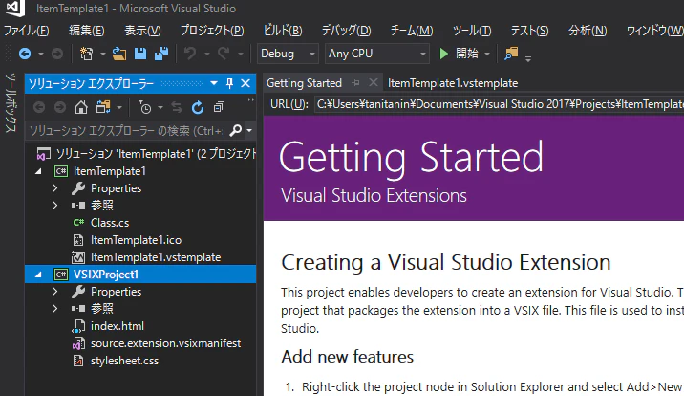Click the Sync with Active Document icon

pyautogui.click(x=177, y=107)
